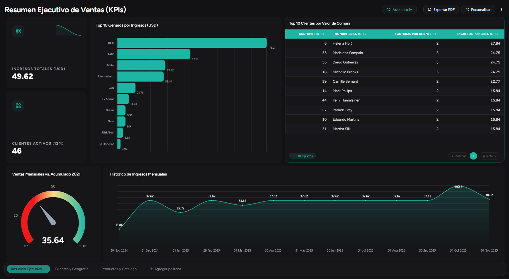Image resolution: width=509 pixels, height=279 pixels.
Task: Click the 38.62 data point for Nov 2025
Action: pos(489,199)
